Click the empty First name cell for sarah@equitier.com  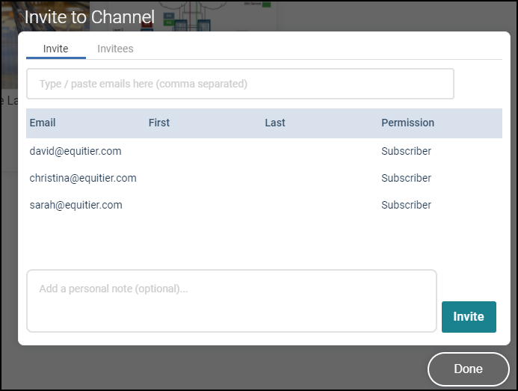(202, 205)
